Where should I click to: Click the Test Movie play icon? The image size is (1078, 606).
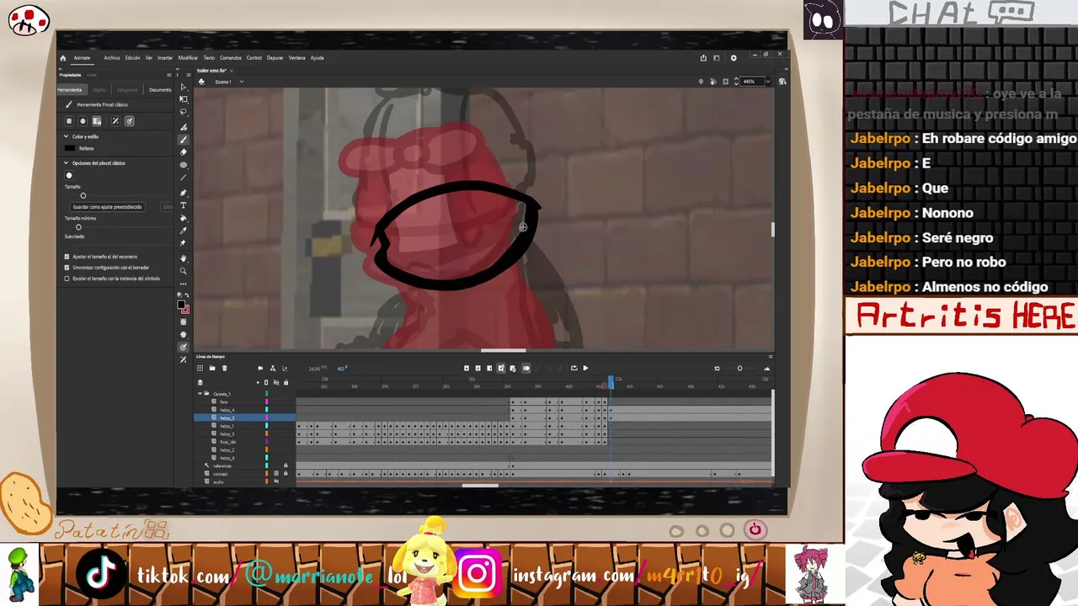tap(734, 58)
